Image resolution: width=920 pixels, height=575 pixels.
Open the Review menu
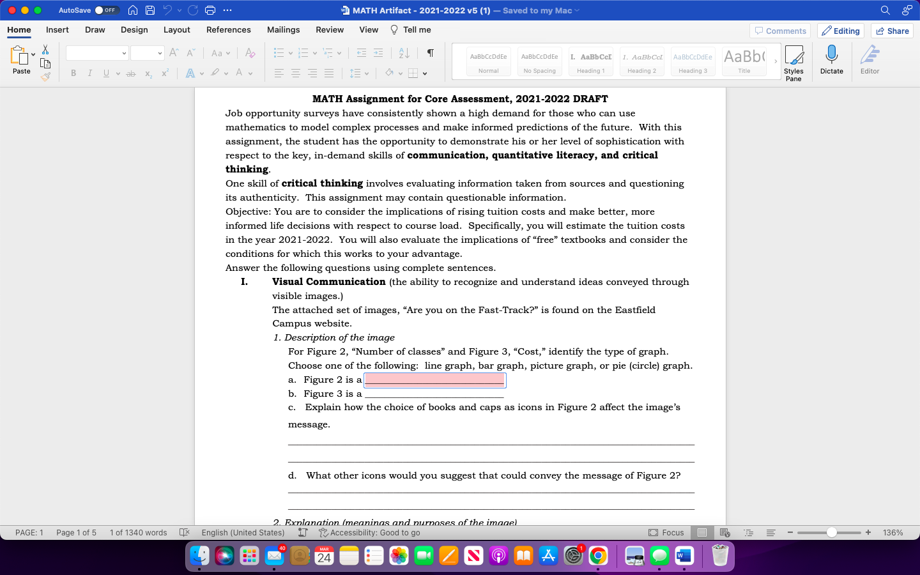pos(330,29)
